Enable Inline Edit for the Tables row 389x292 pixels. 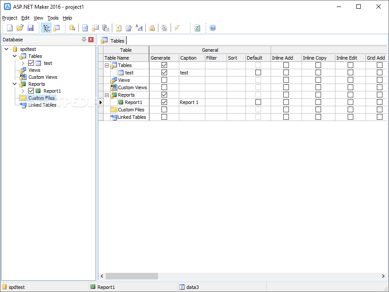tap(350, 65)
